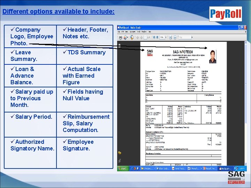The width and height of the screenshot is (251, 188).
Task: Open the View menu in Adobe Reader
Action: click(x=127, y=32)
